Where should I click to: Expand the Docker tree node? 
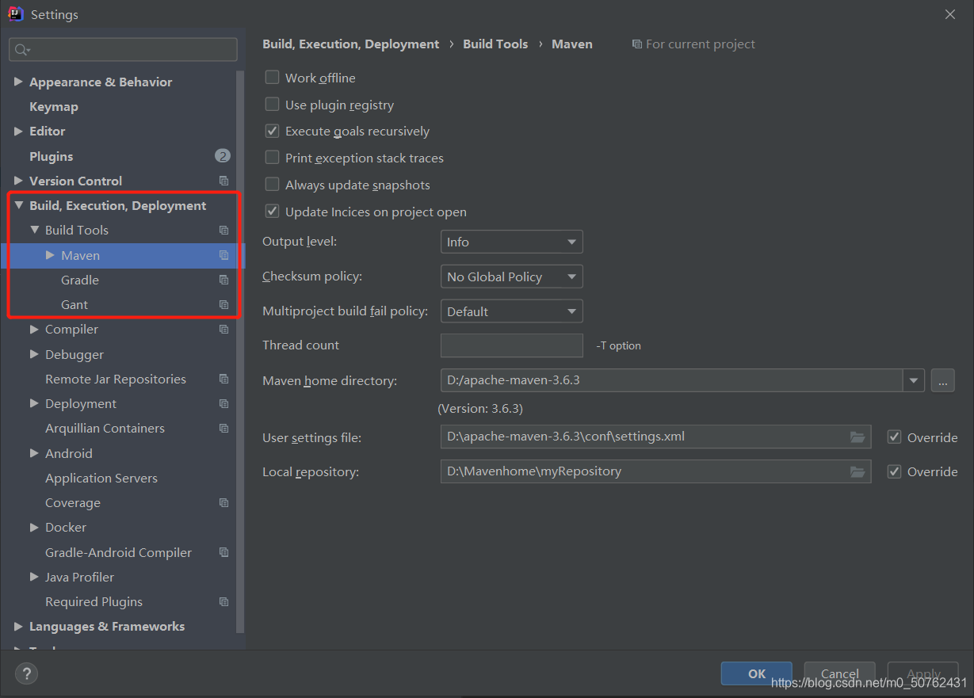pyautogui.click(x=34, y=527)
